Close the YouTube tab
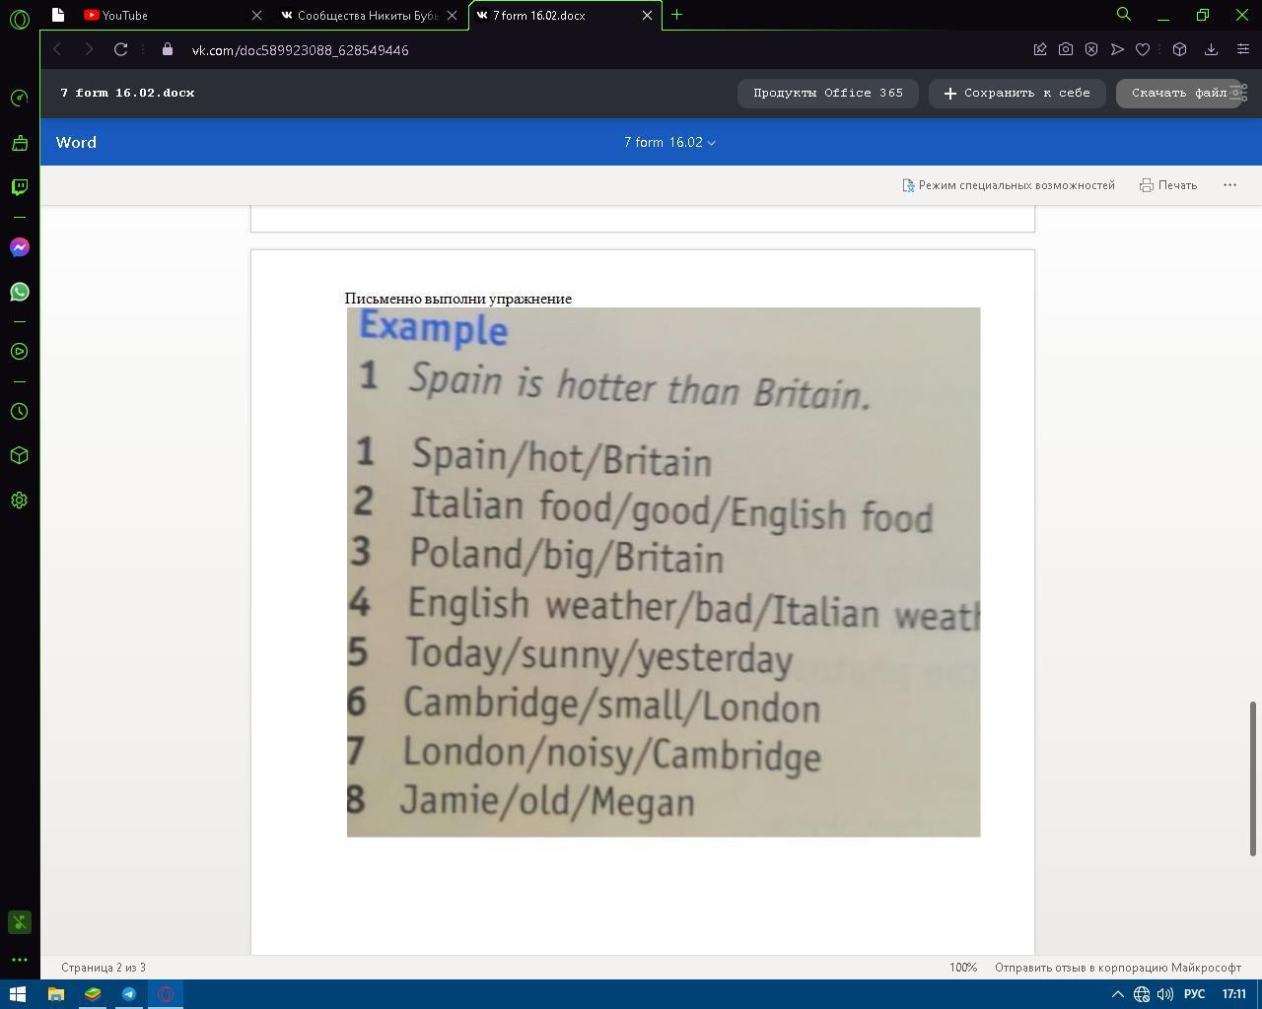 pyautogui.click(x=256, y=15)
